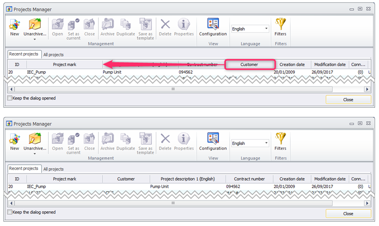Switch to All projects tab in upper window
The image size is (379, 226).
tap(54, 55)
